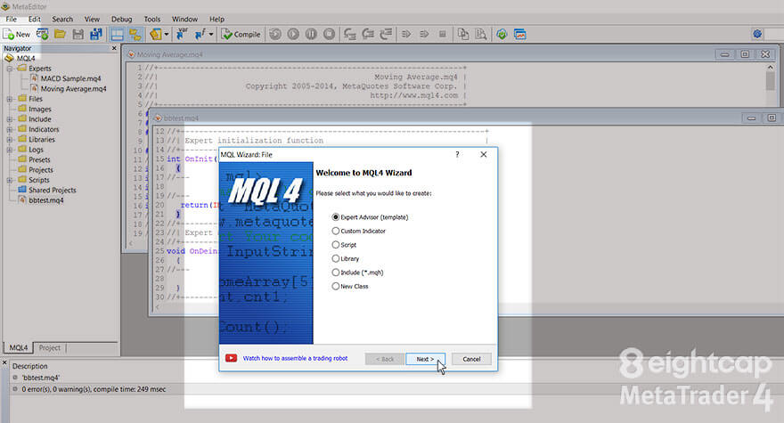Select Expert Advisor (template) radio button
Viewport: 784px width, 423px height.
pyautogui.click(x=336, y=217)
